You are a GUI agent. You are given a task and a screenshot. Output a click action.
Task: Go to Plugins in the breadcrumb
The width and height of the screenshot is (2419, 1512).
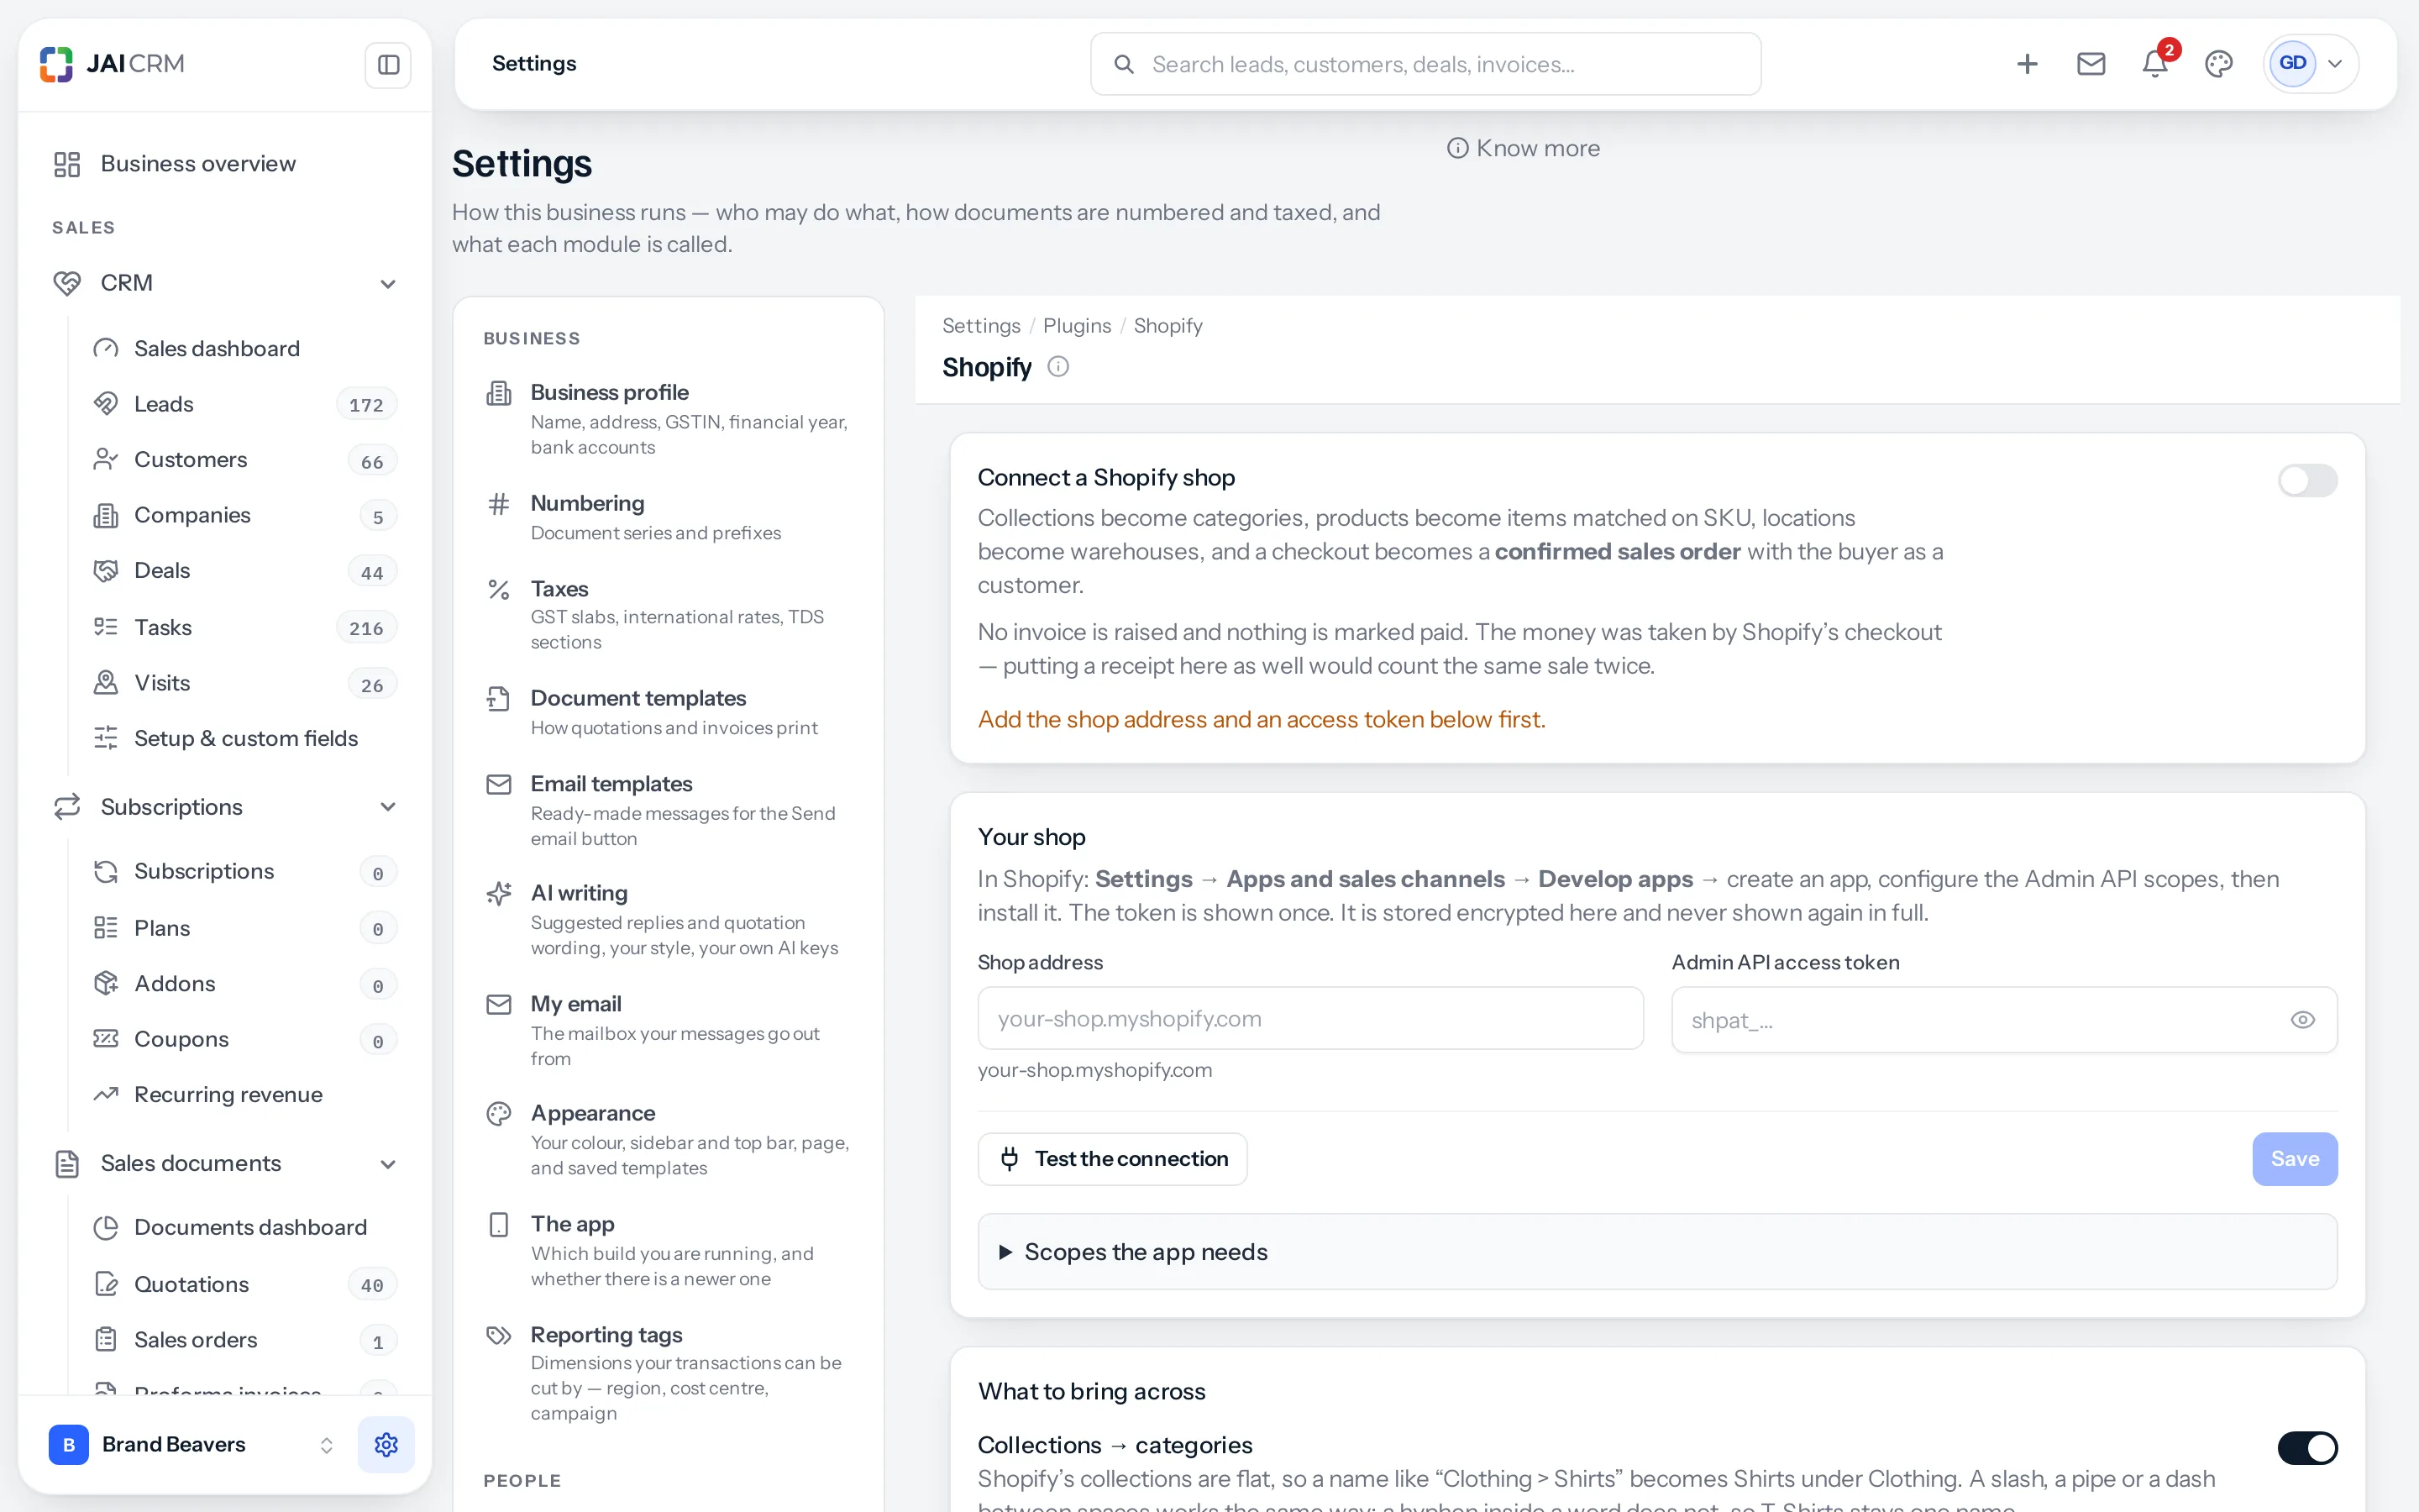(x=1077, y=326)
